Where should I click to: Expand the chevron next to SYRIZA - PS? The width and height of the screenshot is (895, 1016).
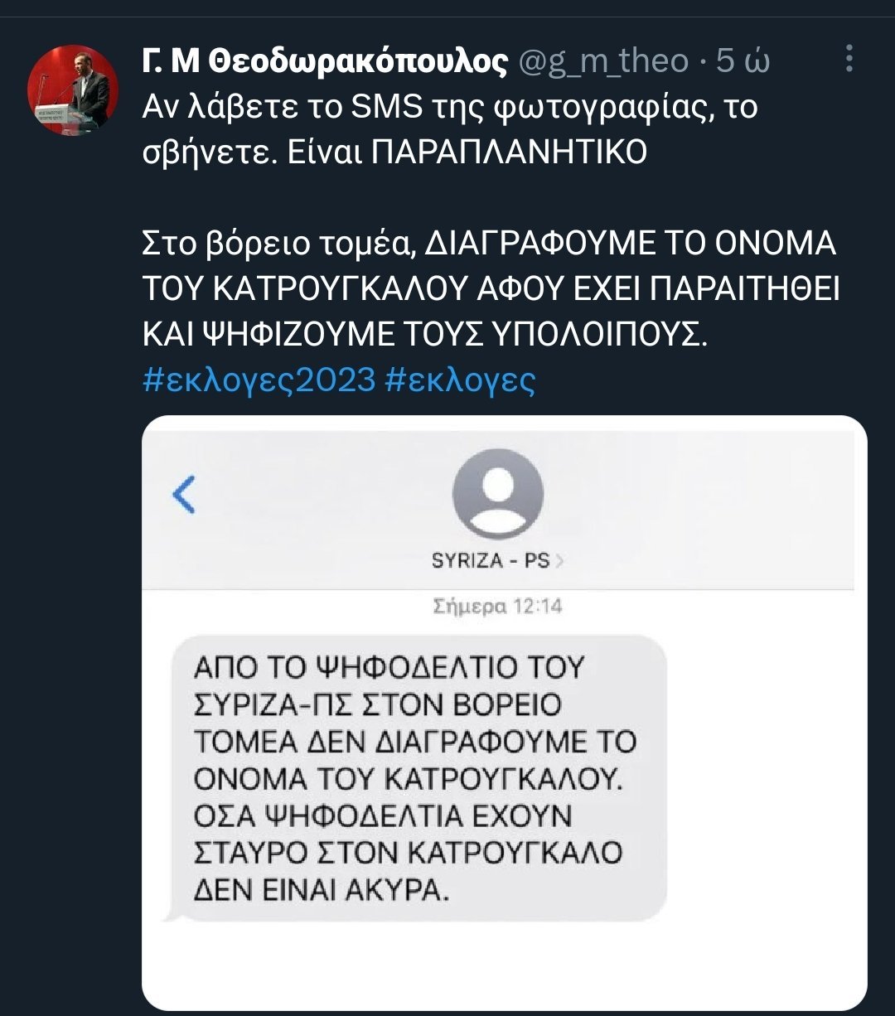tap(559, 561)
